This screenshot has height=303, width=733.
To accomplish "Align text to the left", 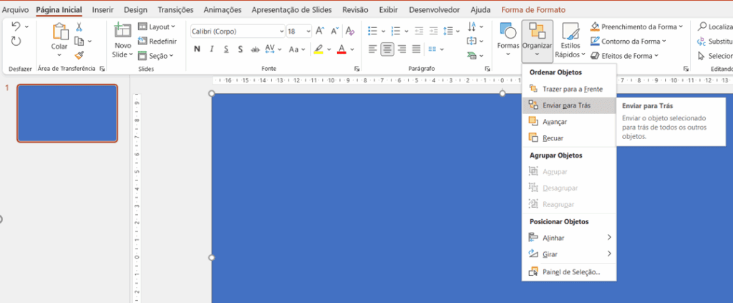I will 372,49.
